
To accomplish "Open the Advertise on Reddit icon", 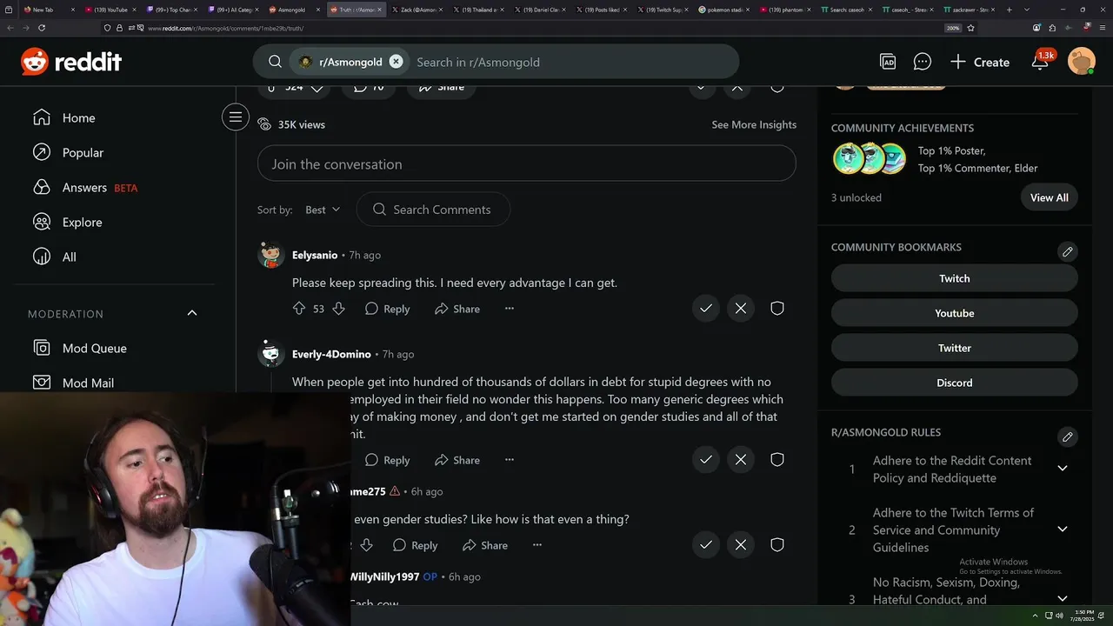I will 888,62.
